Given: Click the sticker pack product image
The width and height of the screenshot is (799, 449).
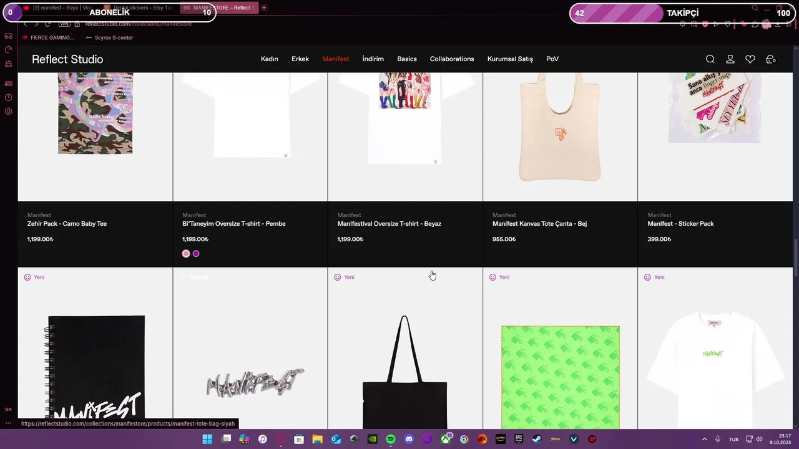Looking at the screenshot, I should (715, 107).
